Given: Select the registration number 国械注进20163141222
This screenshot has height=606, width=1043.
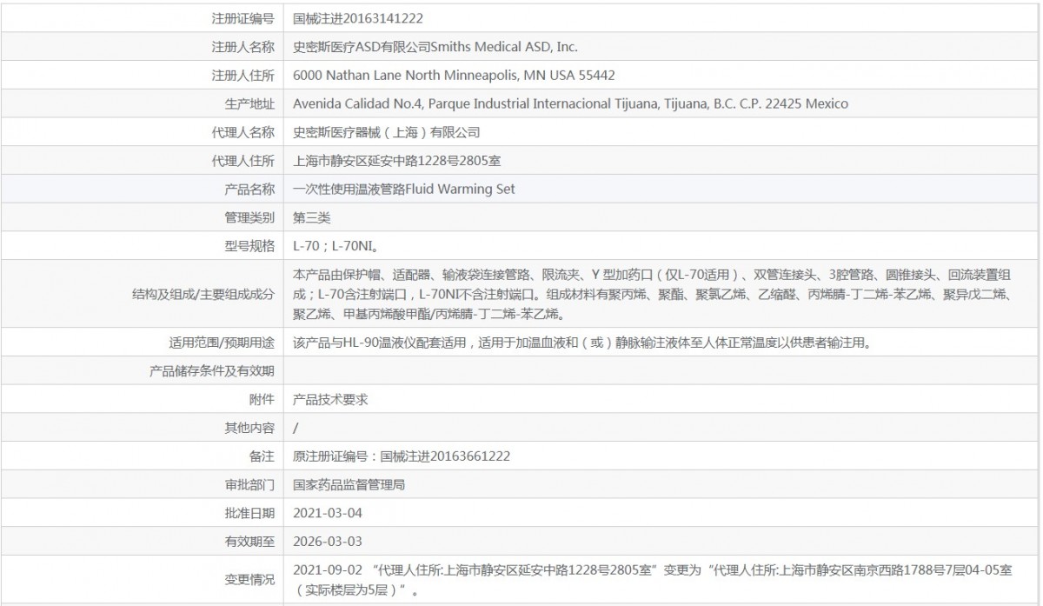Looking at the screenshot, I should (x=359, y=18).
